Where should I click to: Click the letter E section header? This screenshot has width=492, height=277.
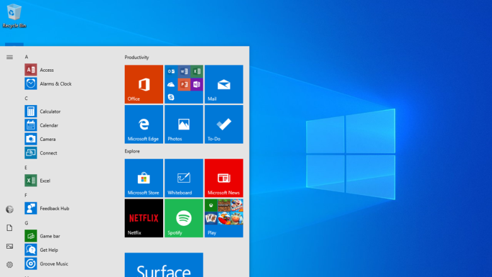(26, 167)
